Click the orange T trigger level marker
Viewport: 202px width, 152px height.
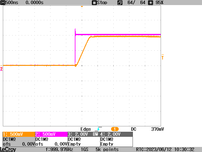(x=163, y=57)
